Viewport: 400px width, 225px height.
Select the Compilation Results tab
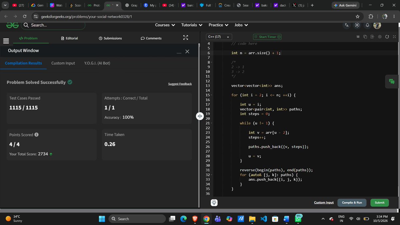click(x=23, y=63)
